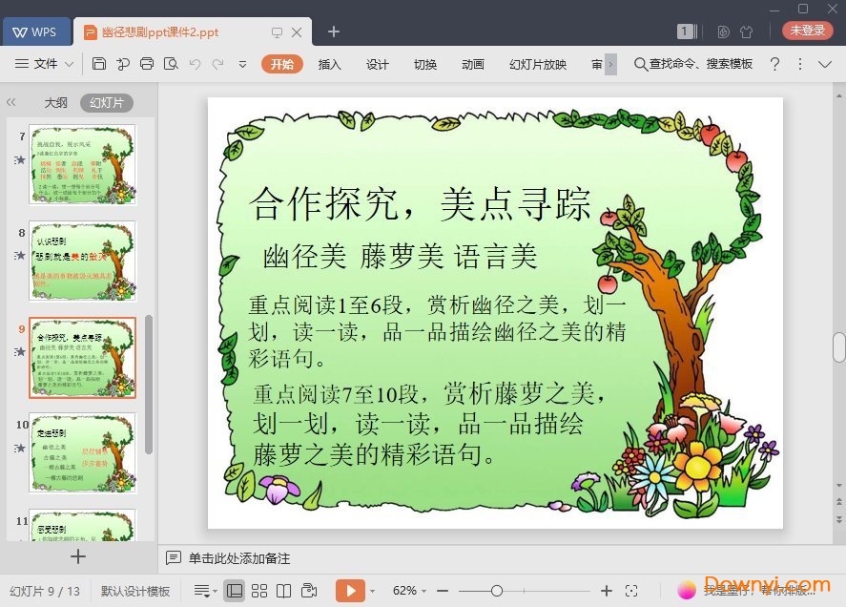846x607 pixels.
Task: Switch the panel to 大纲 outline view
Action: click(55, 103)
